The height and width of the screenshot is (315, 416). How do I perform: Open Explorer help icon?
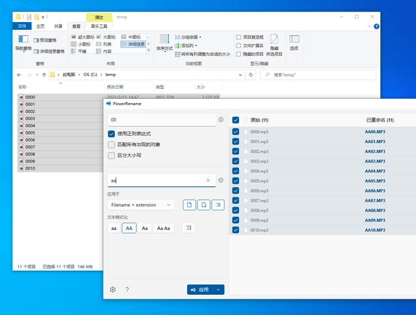[376, 27]
